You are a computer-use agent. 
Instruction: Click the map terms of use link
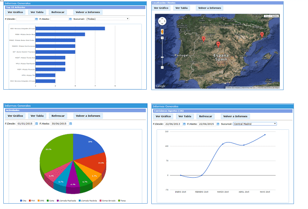[248, 88]
